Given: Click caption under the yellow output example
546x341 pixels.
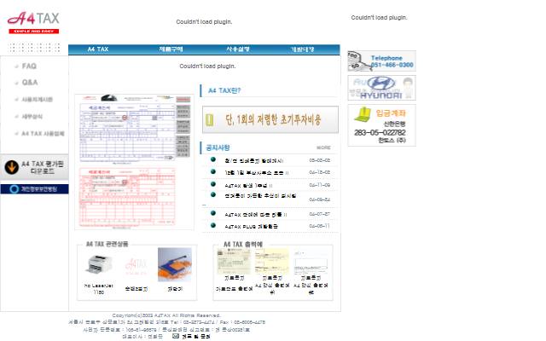Looking at the screenshot, I should click(272, 285).
